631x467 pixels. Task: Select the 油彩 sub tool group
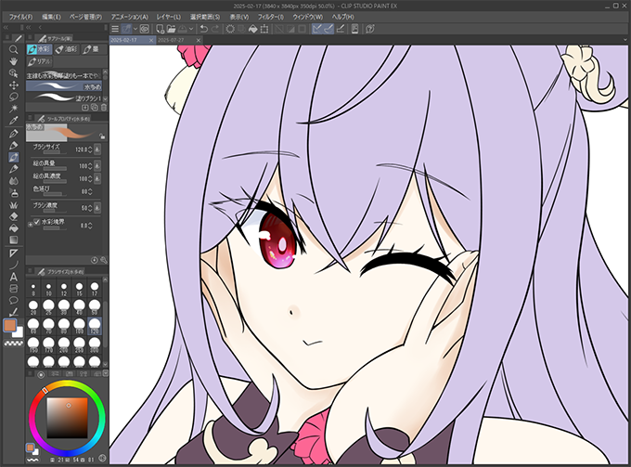67,49
